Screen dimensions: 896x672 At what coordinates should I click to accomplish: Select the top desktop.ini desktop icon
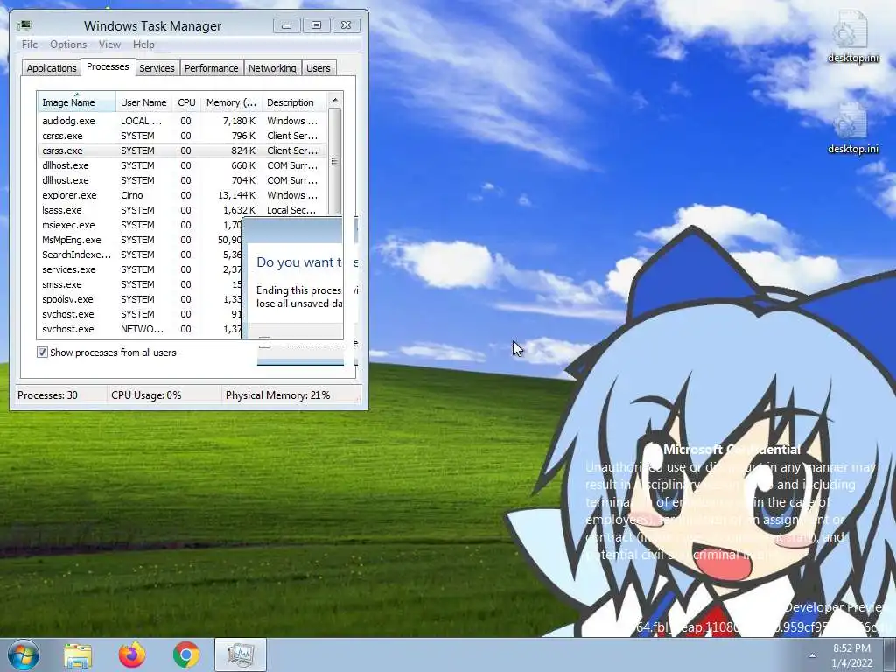tap(852, 37)
